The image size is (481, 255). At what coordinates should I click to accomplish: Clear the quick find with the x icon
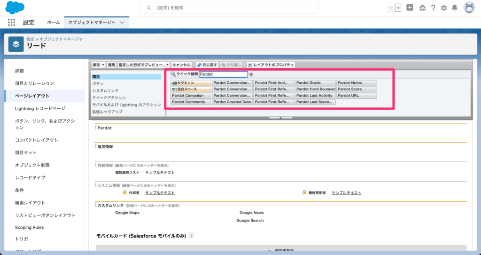(x=251, y=74)
